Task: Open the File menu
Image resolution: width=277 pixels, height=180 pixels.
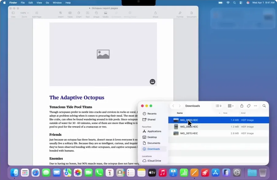Action: pyautogui.click(x=23, y=3)
